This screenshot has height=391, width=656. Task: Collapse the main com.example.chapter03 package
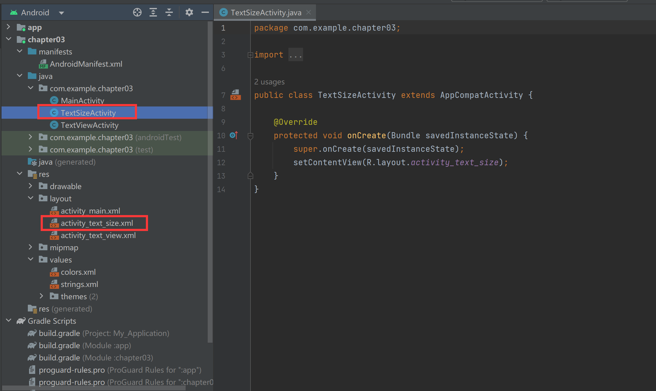31,88
